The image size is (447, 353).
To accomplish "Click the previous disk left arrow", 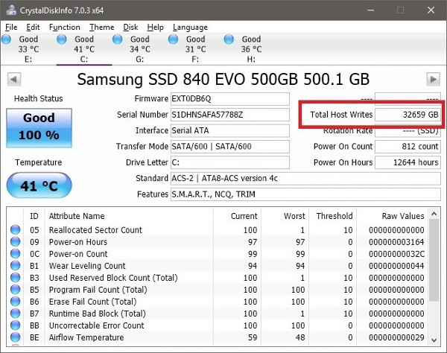I will coord(13,79).
